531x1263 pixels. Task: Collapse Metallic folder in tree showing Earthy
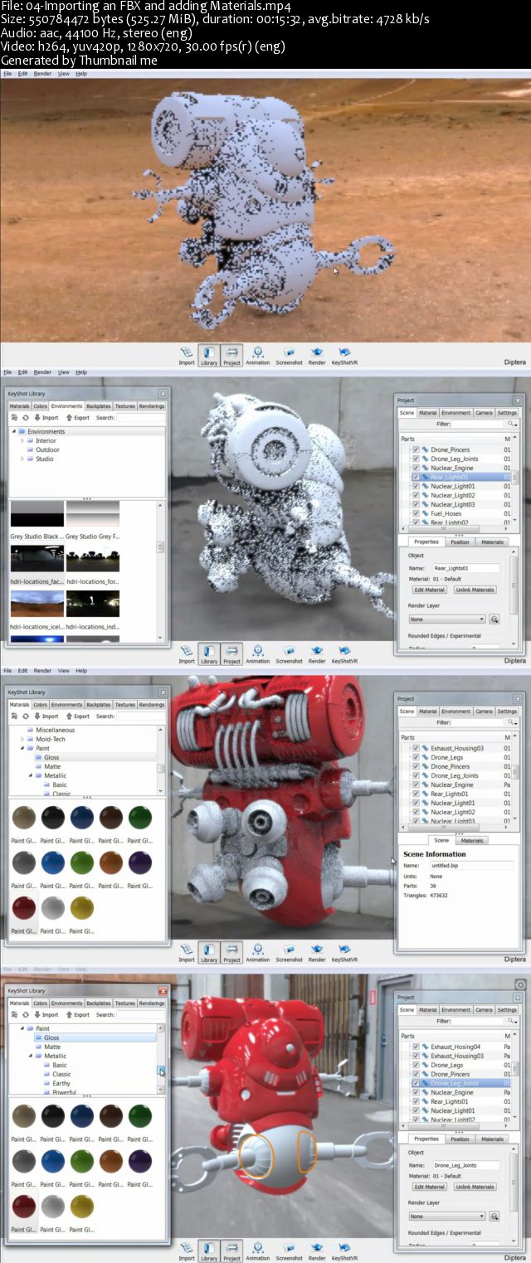coord(30,1056)
